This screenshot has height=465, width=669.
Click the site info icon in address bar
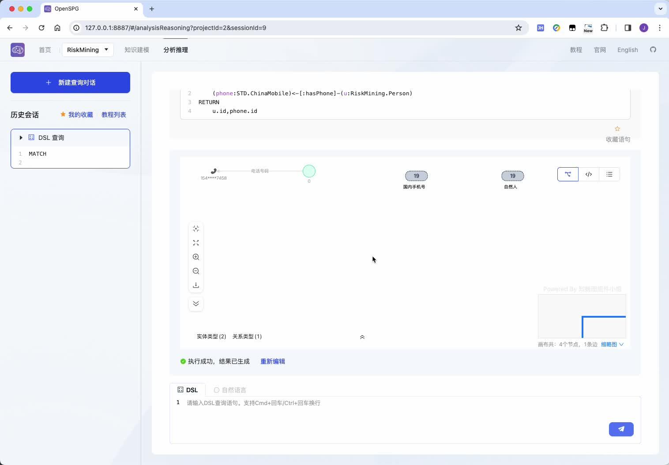click(76, 28)
